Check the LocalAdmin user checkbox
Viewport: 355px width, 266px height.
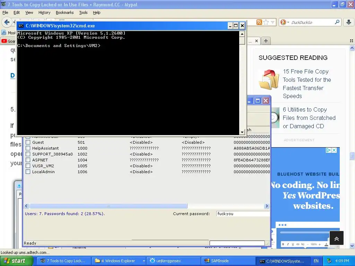(x=28, y=172)
